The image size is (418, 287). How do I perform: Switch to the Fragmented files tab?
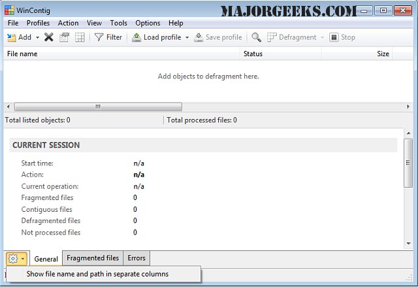pos(93,258)
